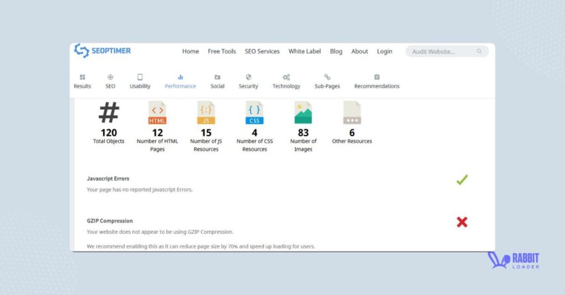The width and height of the screenshot is (565, 295).
Task: Switch to the Technology tab label
Action: coord(286,86)
